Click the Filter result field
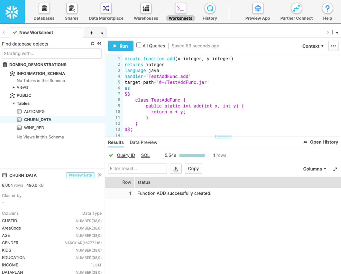 (137, 169)
